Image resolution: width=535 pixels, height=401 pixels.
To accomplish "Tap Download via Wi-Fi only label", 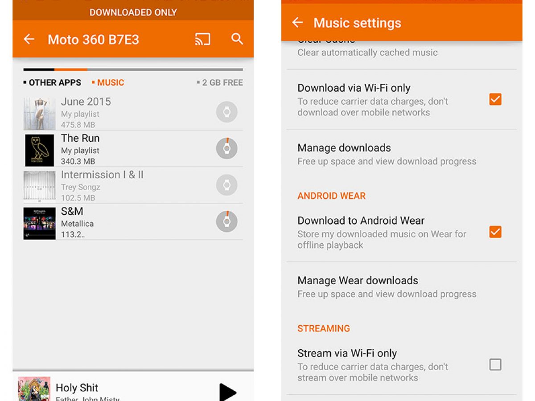I will point(354,88).
